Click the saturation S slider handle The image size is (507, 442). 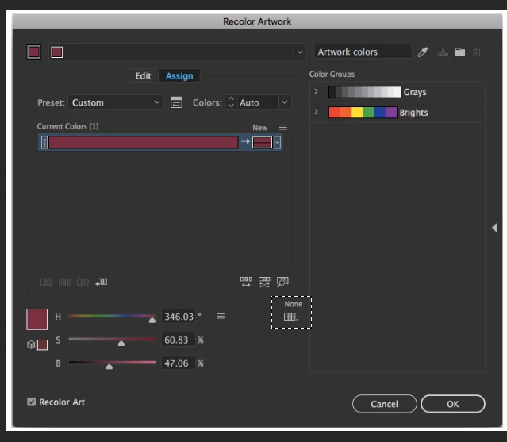tap(121, 343)
